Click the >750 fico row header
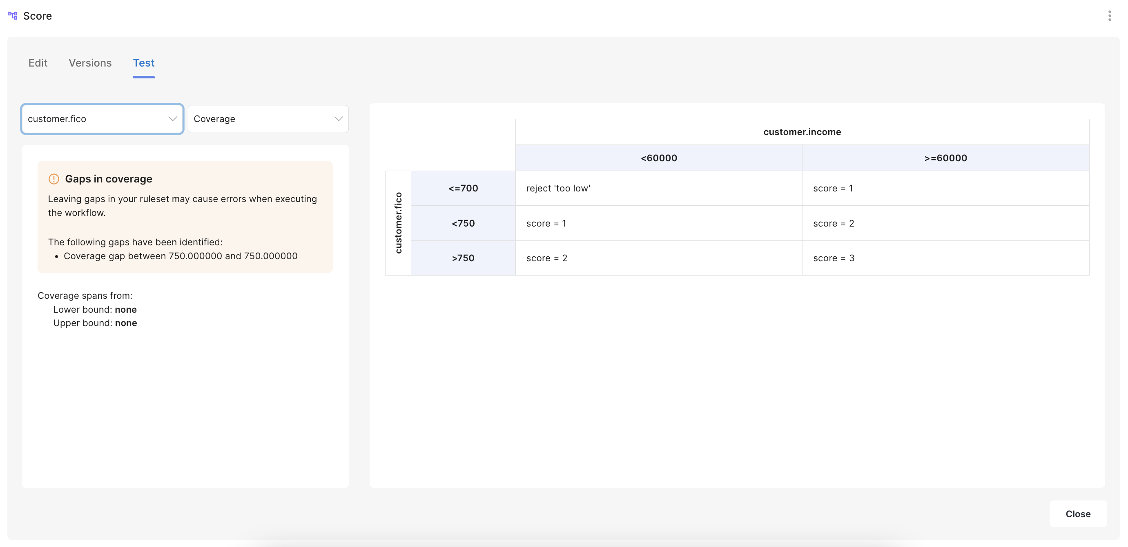The image size is (1128, 547). (463, 258)
